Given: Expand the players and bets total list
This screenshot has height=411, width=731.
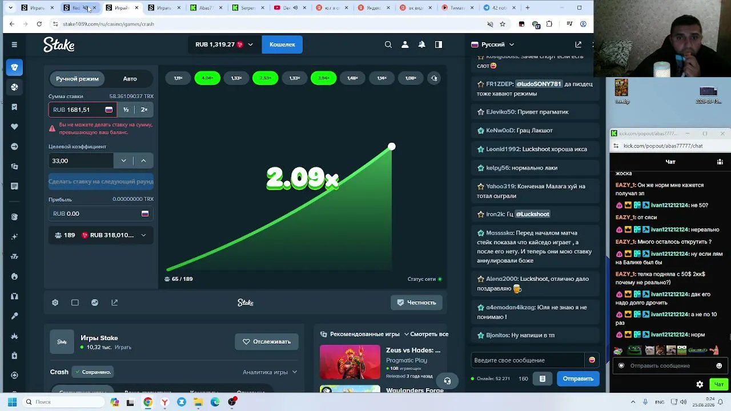Looking at the screenshot, I should [101, 235].
